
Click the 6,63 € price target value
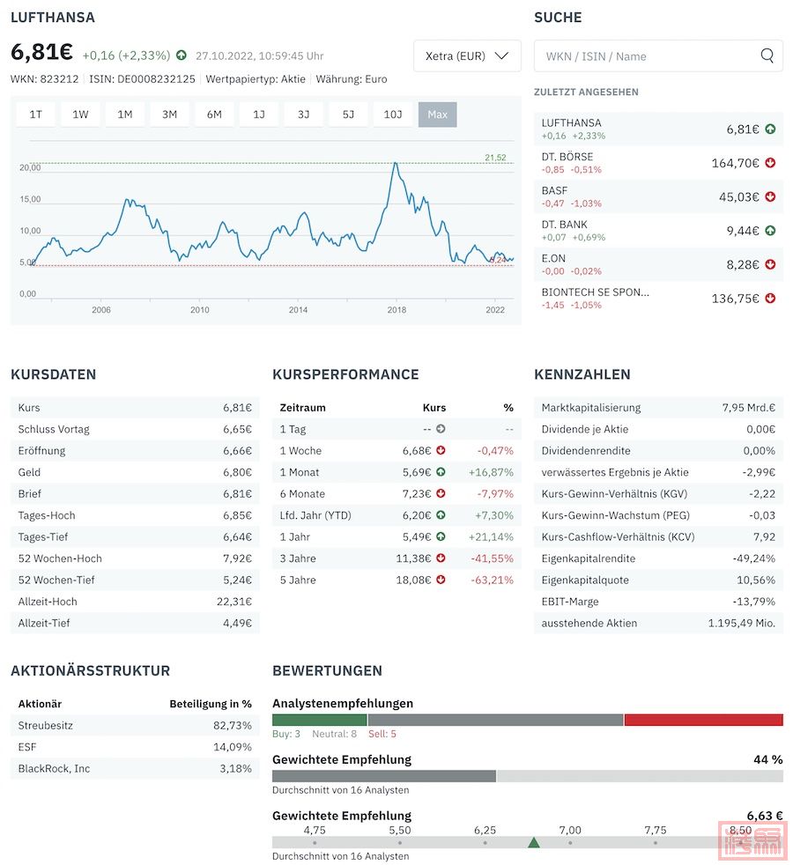coord(765,816)
